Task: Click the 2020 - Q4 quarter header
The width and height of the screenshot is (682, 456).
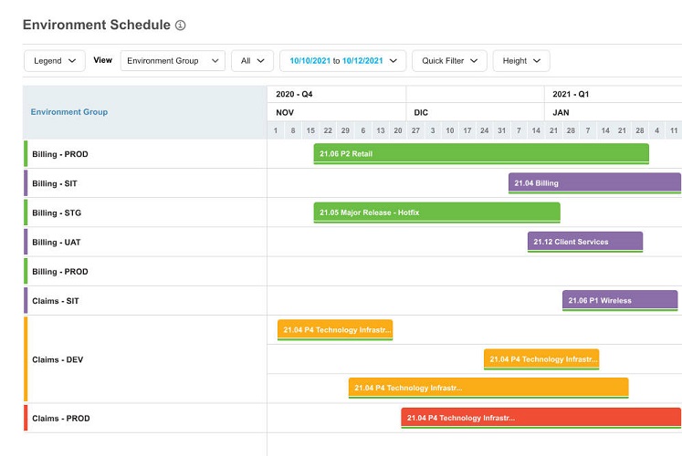Action: [294, 94]
